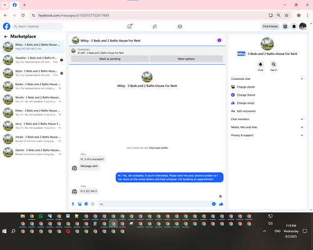Viewport: 313px width, 250px height.
Task: Go to the Home feed icon
Action: point(130,26)
